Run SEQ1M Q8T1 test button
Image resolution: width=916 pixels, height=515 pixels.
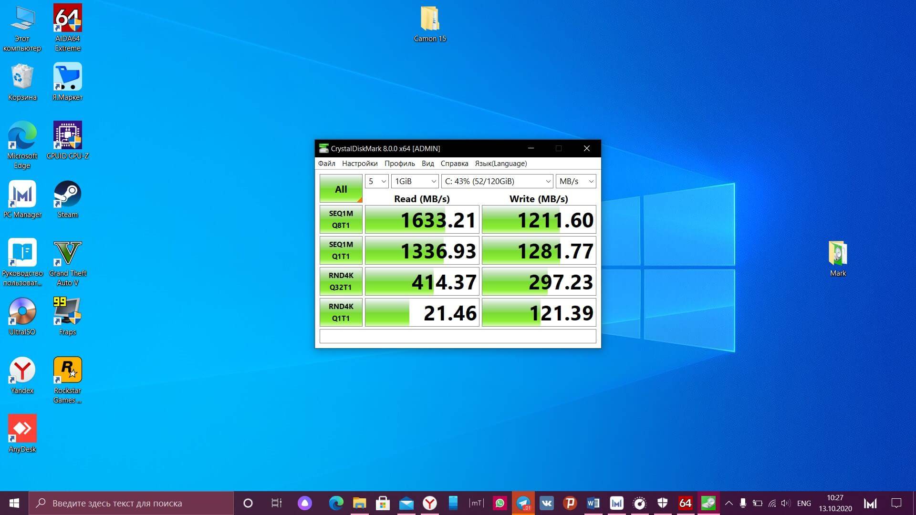(x=341, y=219)
